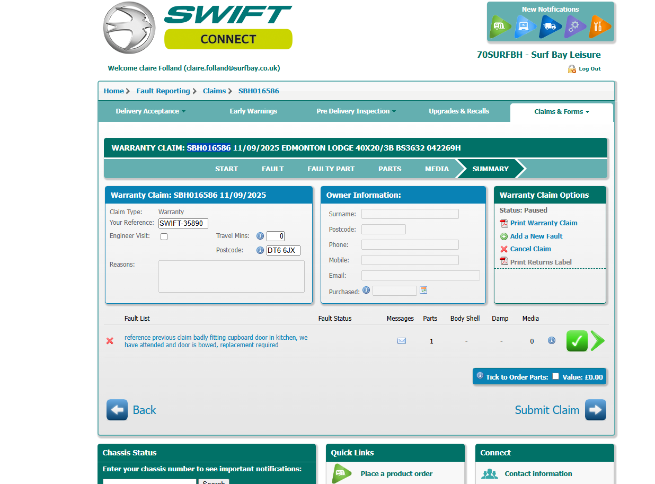Open the Upgrades & Recalls tab

[x=459, y=111]
